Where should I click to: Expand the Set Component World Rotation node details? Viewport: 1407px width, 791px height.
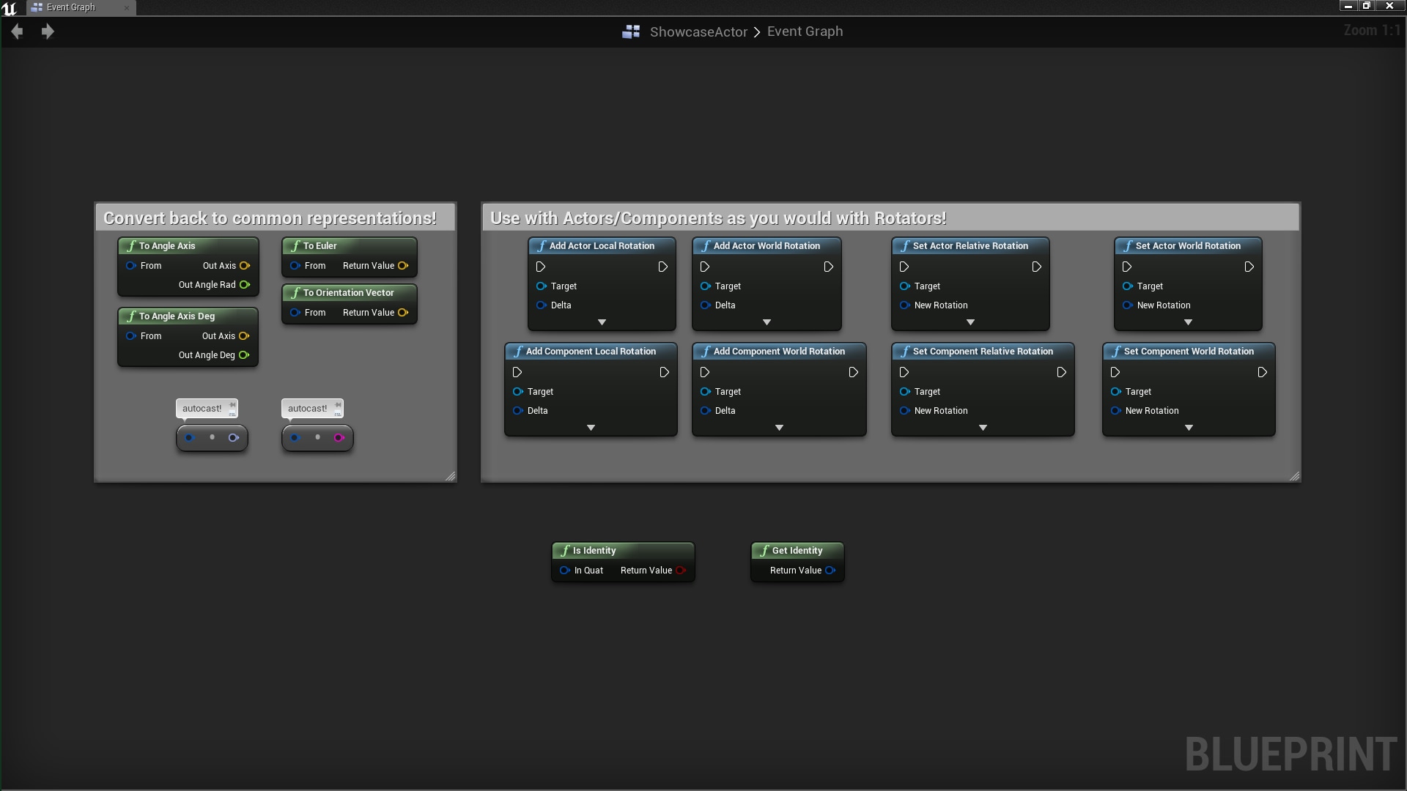[x=1189, y=427]
